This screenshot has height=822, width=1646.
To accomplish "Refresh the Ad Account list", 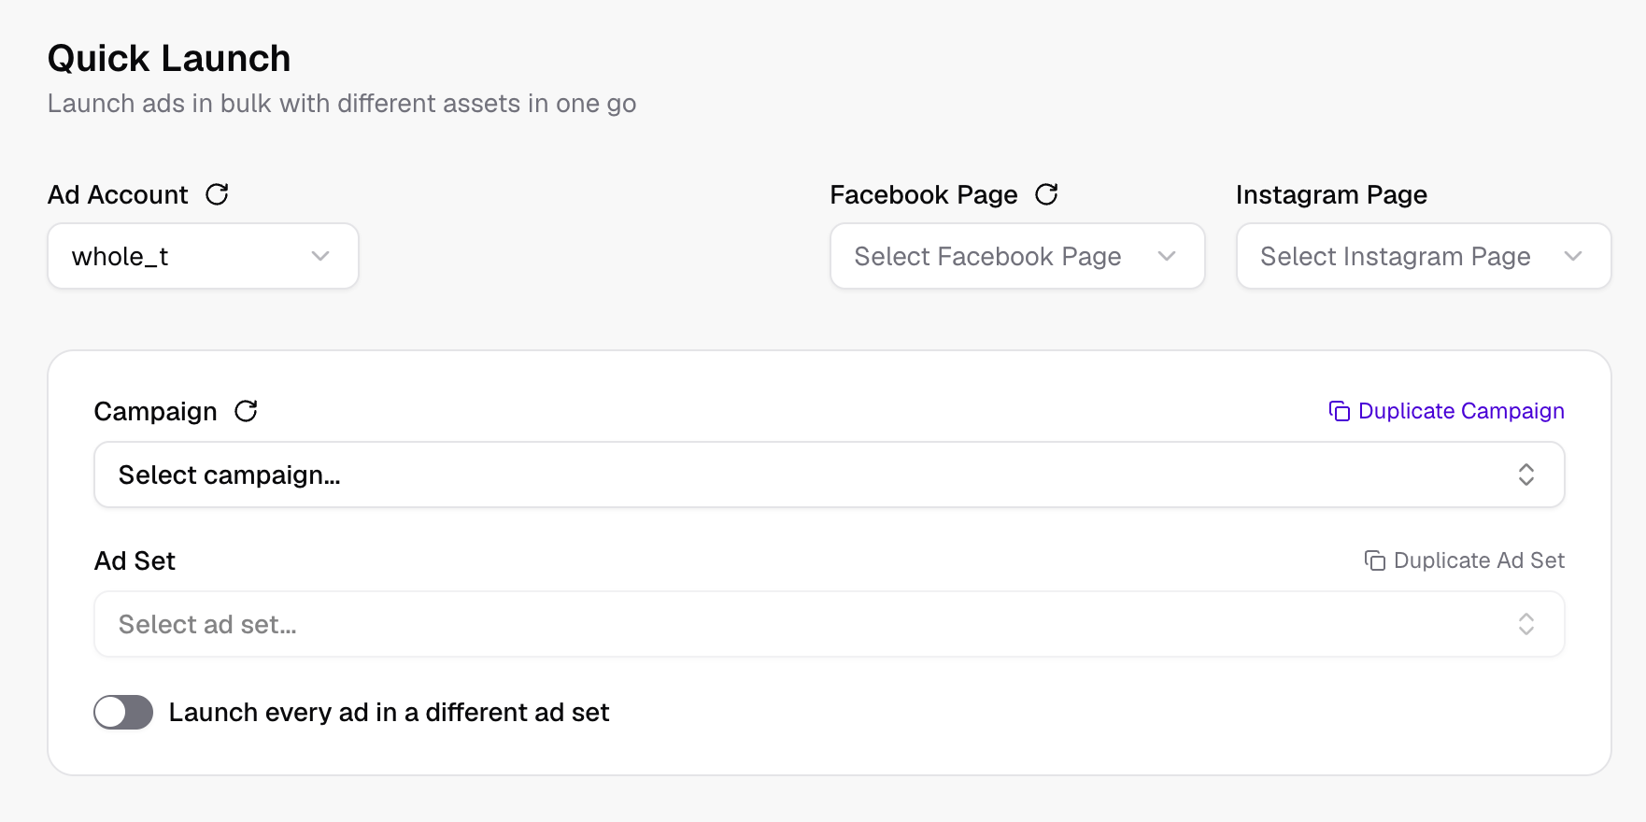I will point(217,194).
